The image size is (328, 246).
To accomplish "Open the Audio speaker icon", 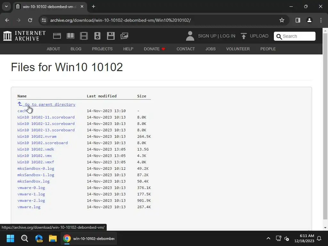I will point(97,36).
